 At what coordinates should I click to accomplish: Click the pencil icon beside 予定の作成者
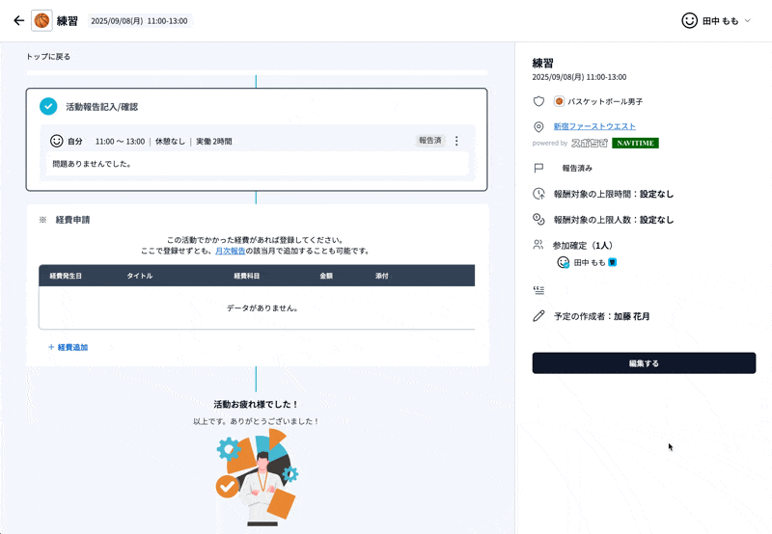point(538,316)
